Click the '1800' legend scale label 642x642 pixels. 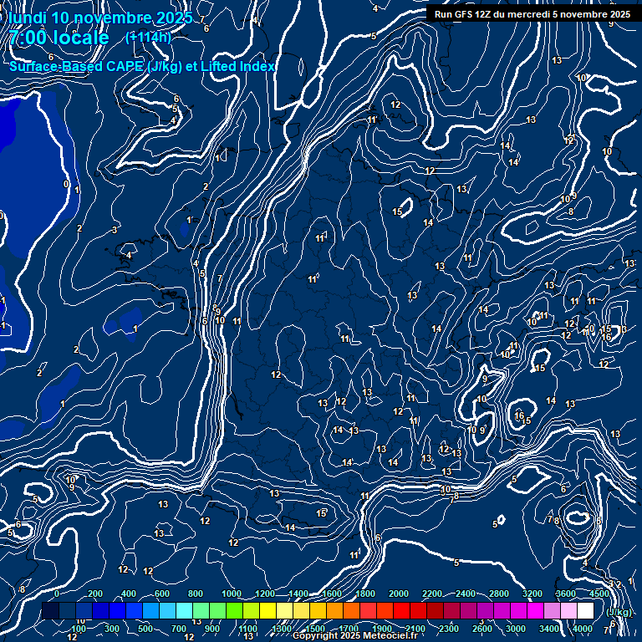[365, 594]
